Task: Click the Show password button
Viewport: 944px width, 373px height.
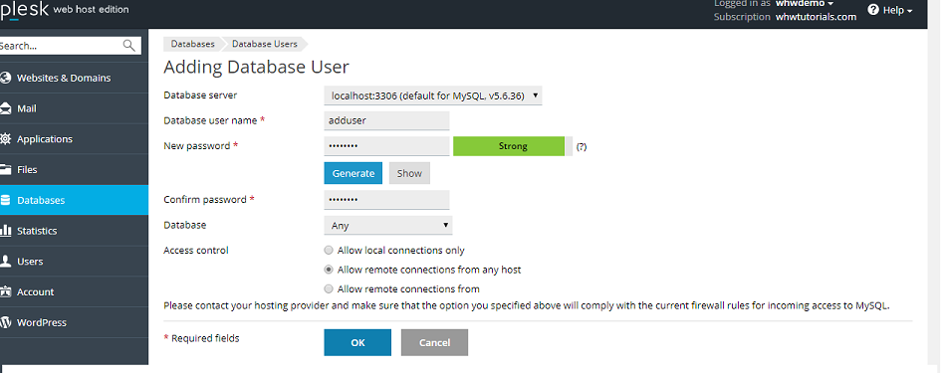Action: 409,173
